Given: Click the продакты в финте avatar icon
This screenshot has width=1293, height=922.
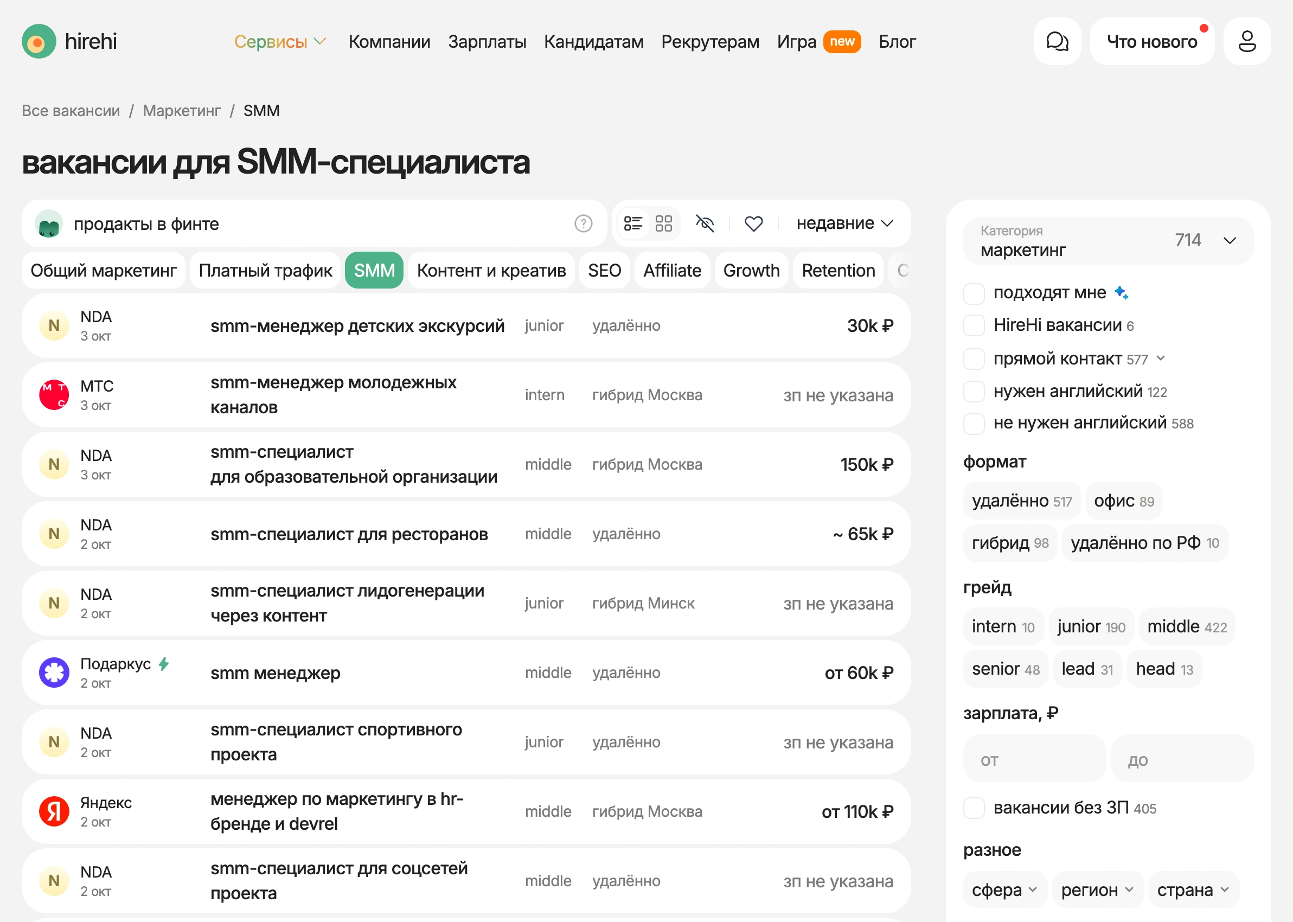Looking at the screenshot, I should 49,223.
